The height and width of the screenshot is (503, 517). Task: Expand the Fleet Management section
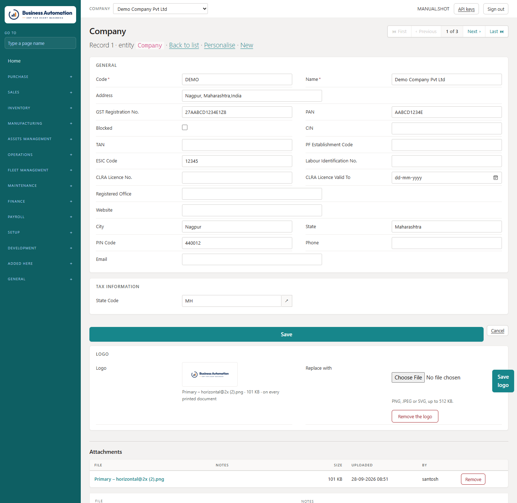(x=40, y=170)
